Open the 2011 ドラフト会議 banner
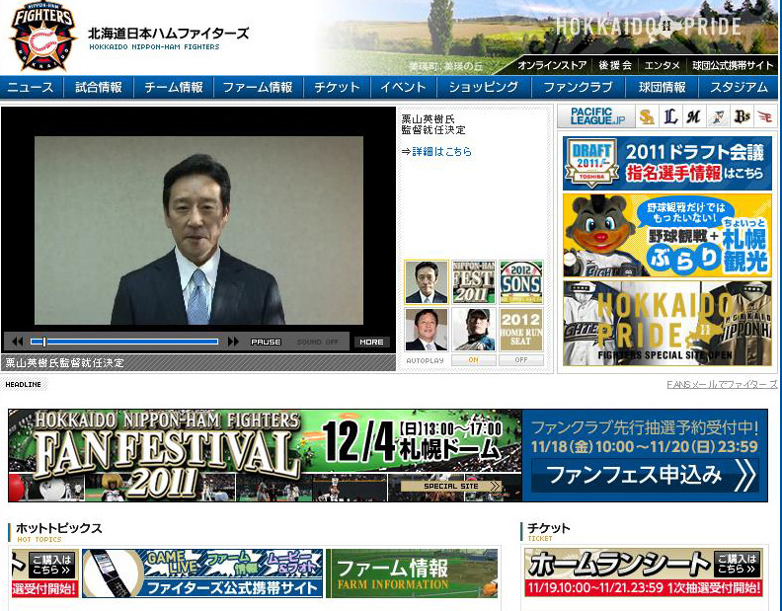The height and width of the screenshot is (611, 782). click(x=667, y=163)
